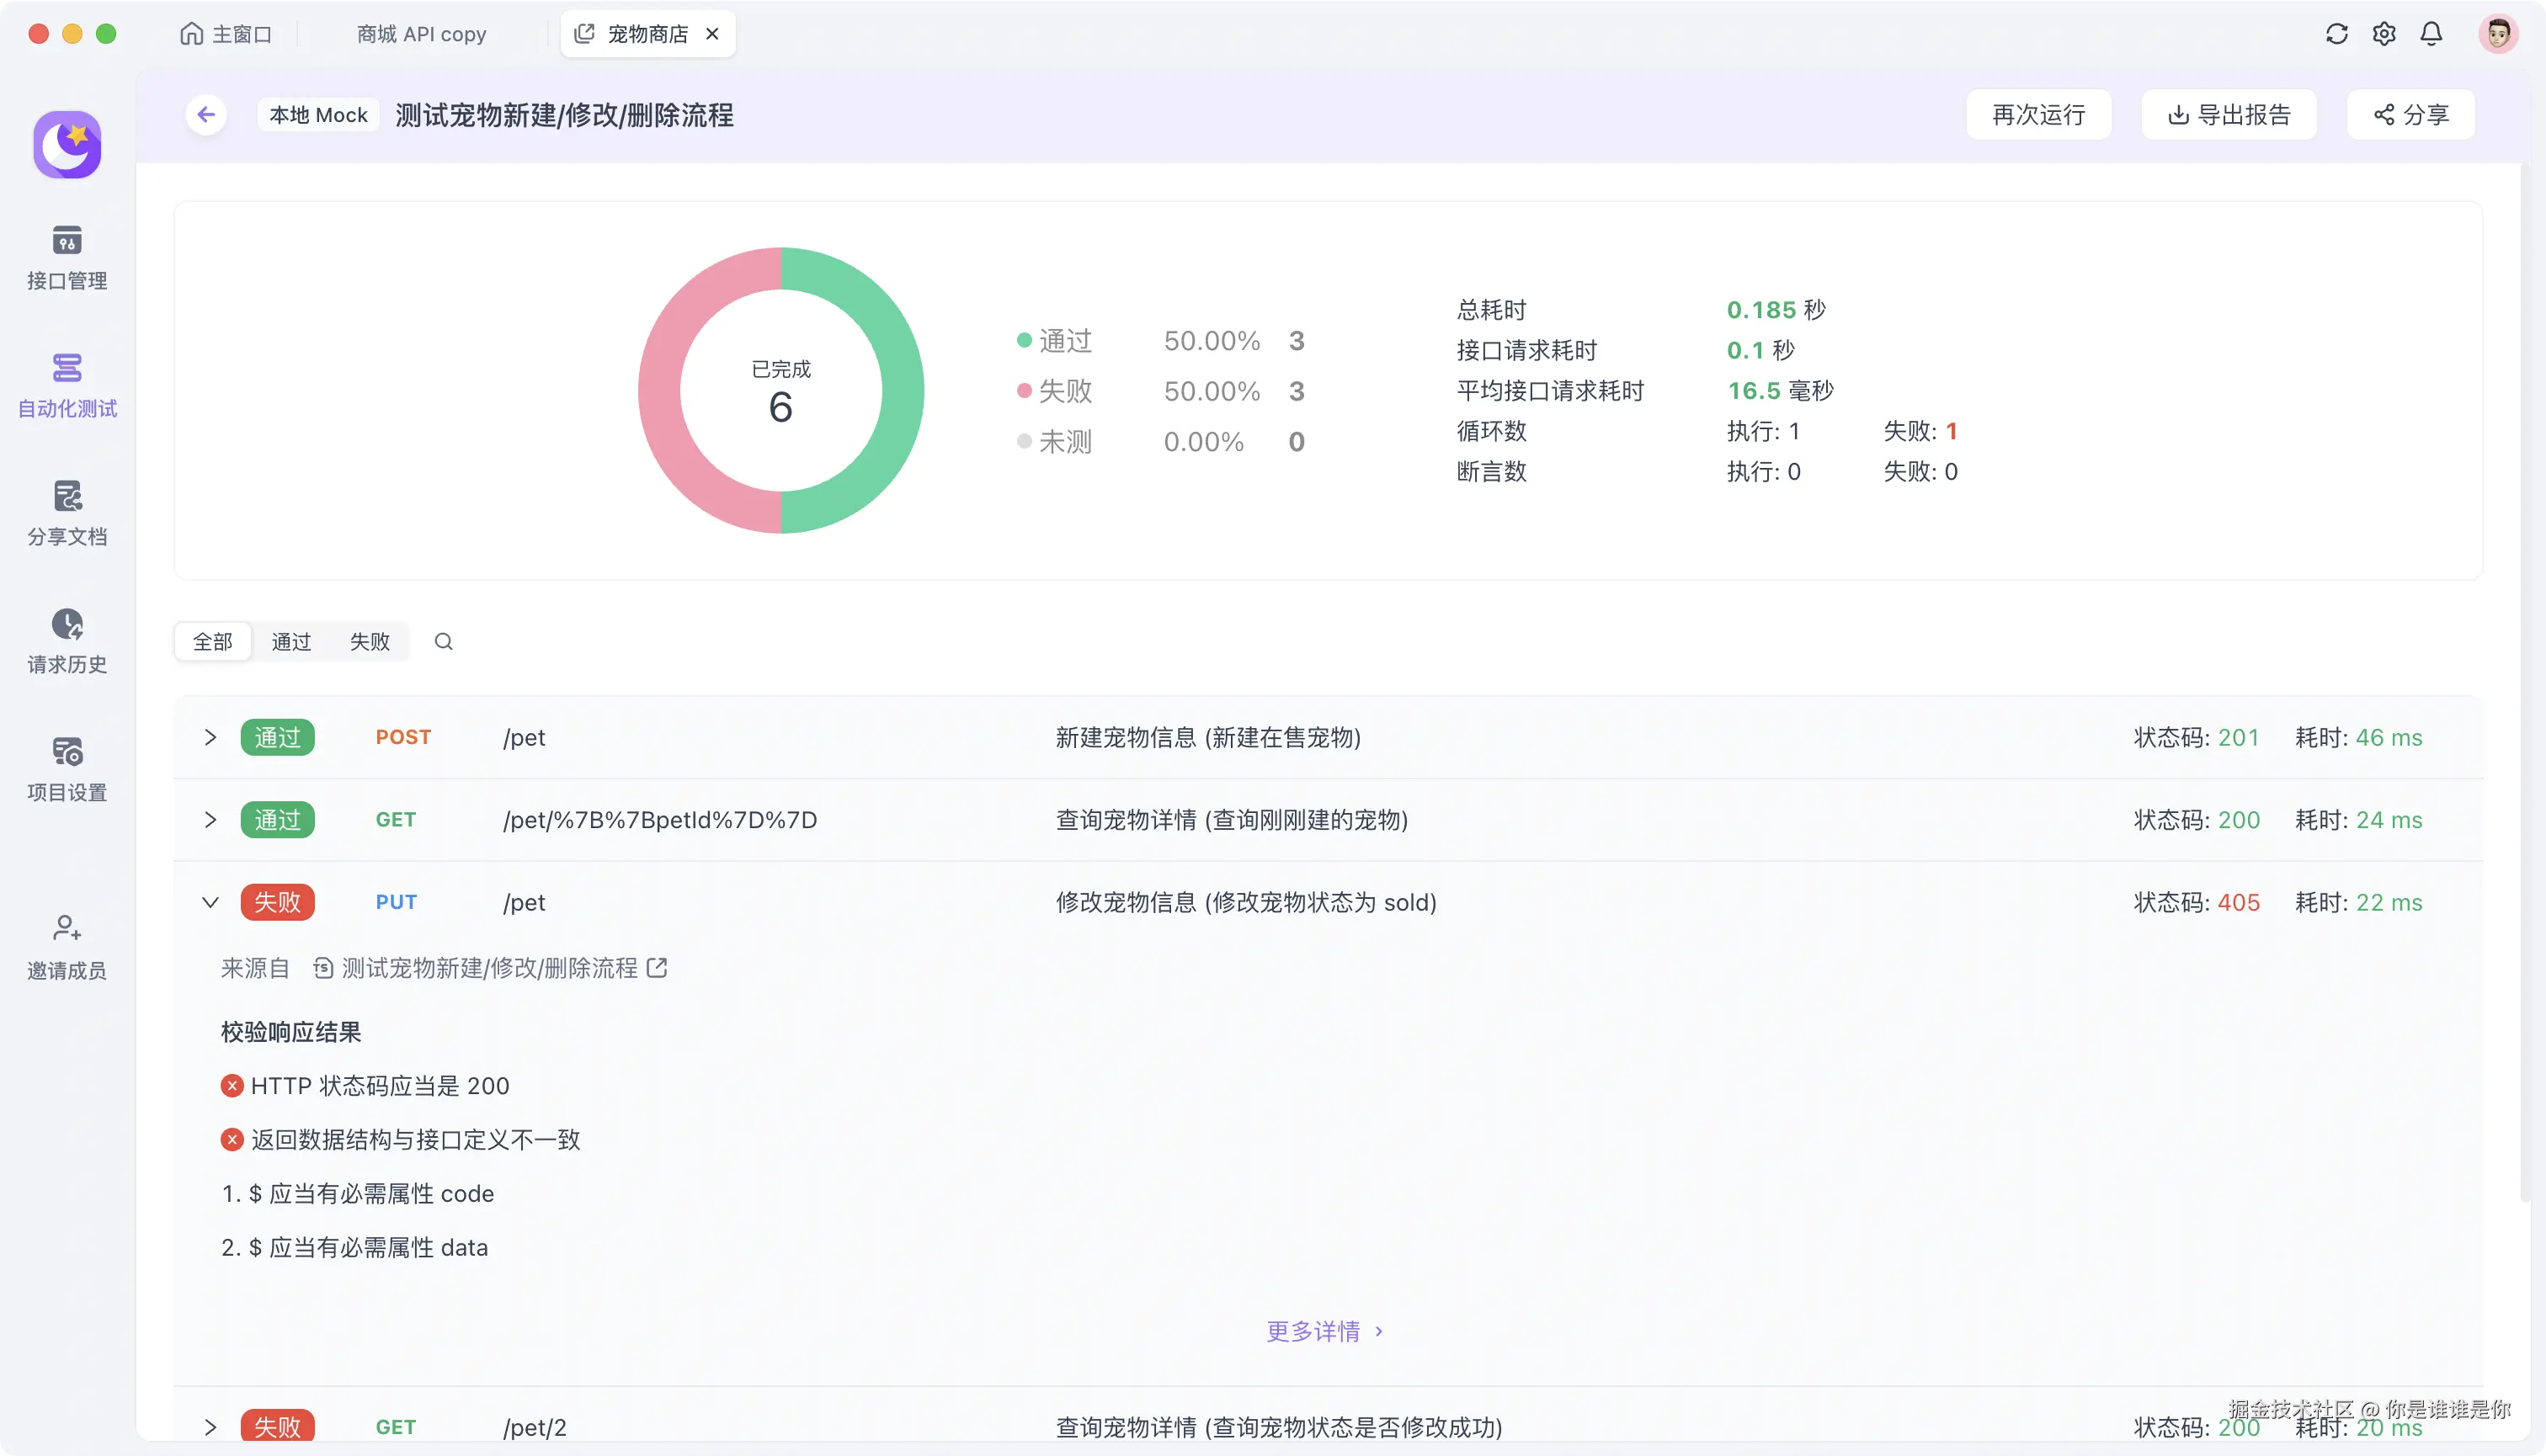Expand the POST /pet result row
Viewport: 2546px width, 1456px height.
210,738
